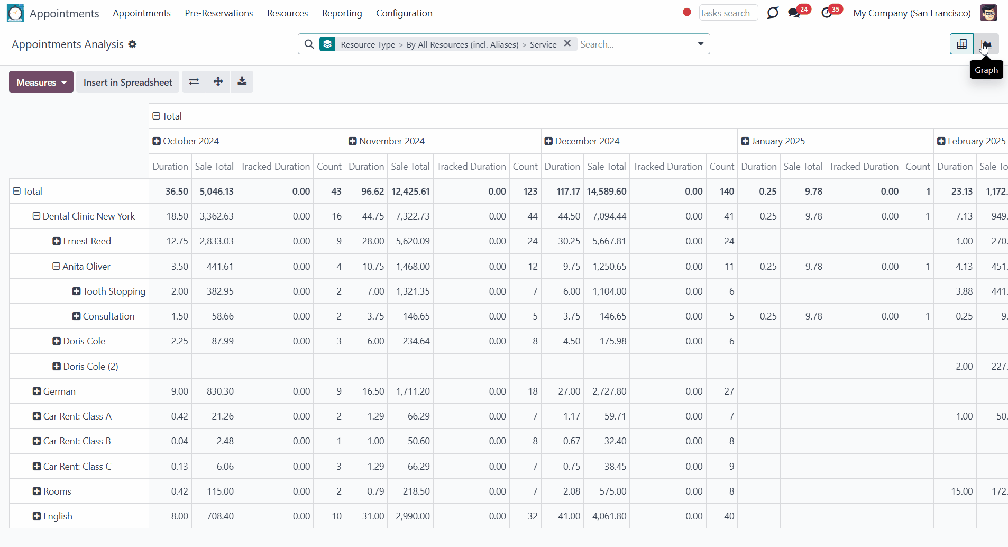Collapse the Dental Clinic New York row
Viewport: 1008px width, 547px height.
pyautogui.click(x=36, y=216)
